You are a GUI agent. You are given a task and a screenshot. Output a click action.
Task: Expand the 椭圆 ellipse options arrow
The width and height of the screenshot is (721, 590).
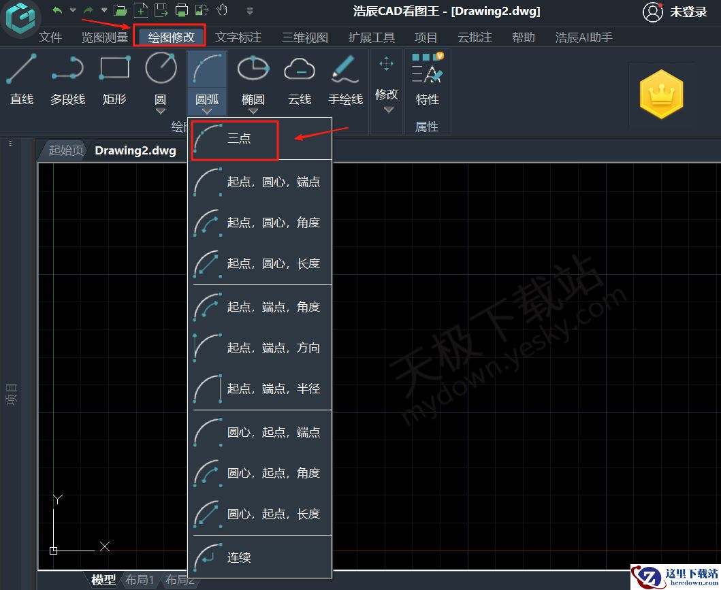click(253, 111)
